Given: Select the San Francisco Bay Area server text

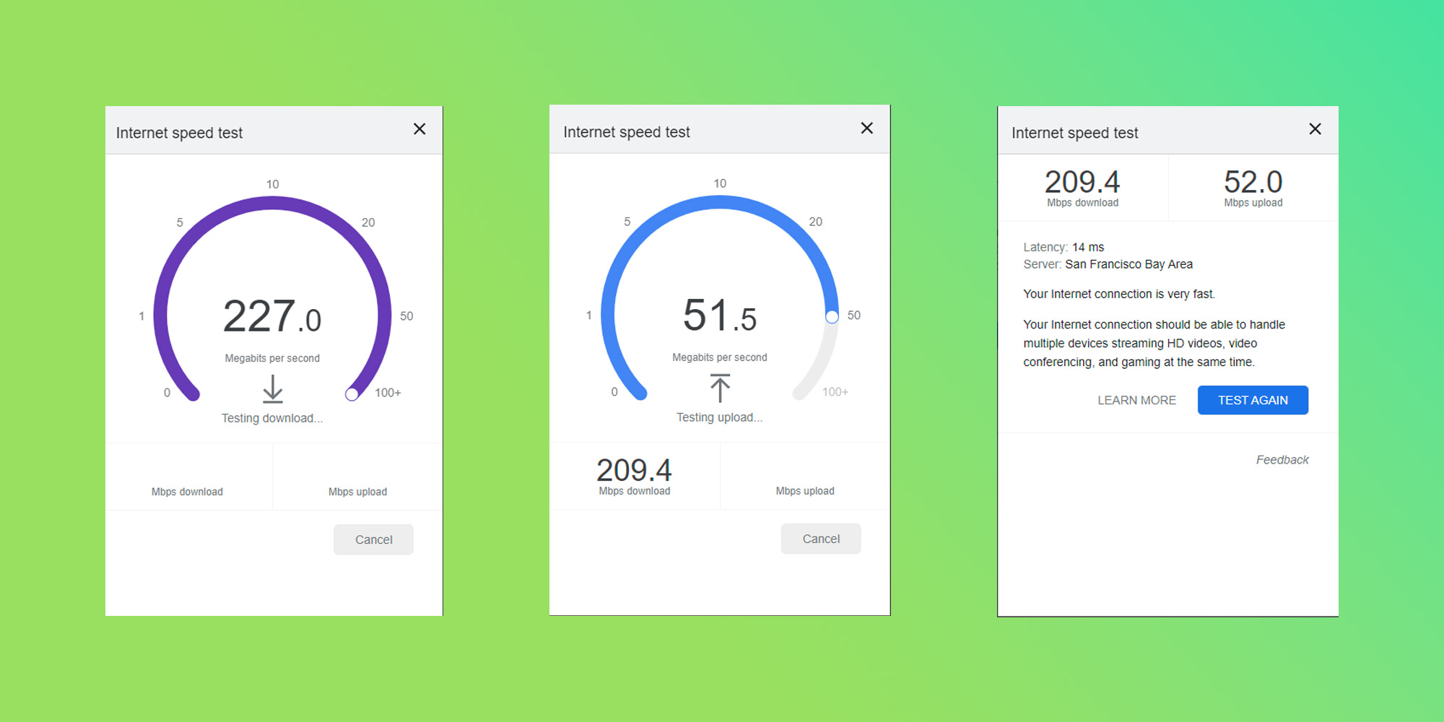Looking at the screenshot, I should (x=1129, y=264).
